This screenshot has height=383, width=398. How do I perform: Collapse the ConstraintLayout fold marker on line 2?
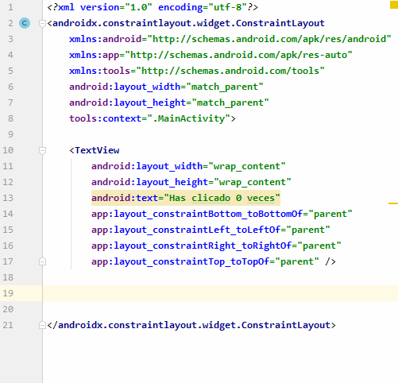coord(42,24)
